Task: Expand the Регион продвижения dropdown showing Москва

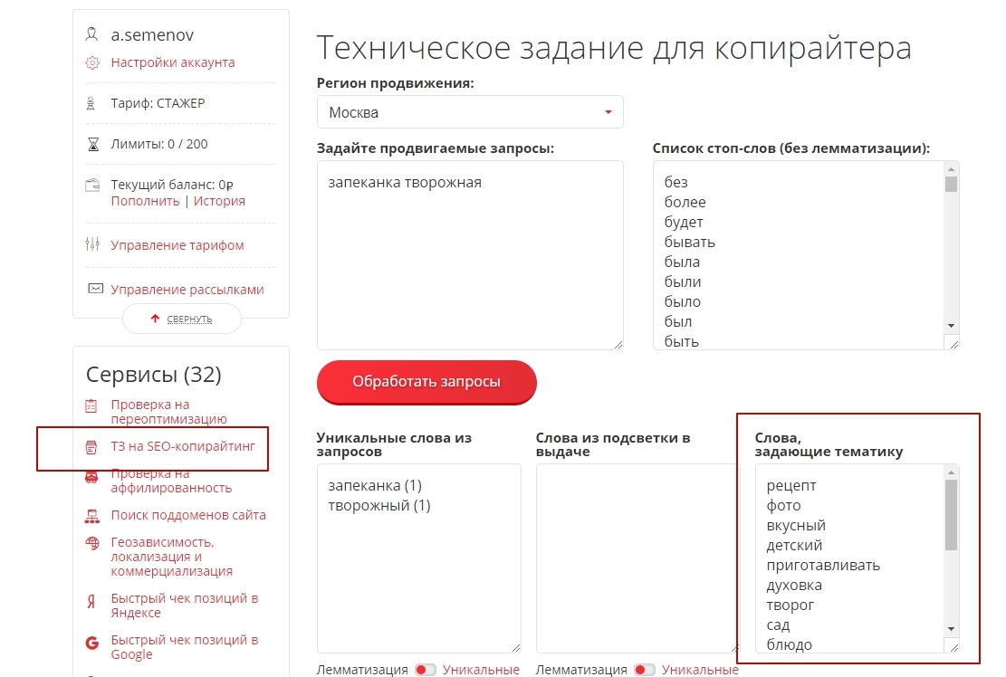Action: (470, 112)
